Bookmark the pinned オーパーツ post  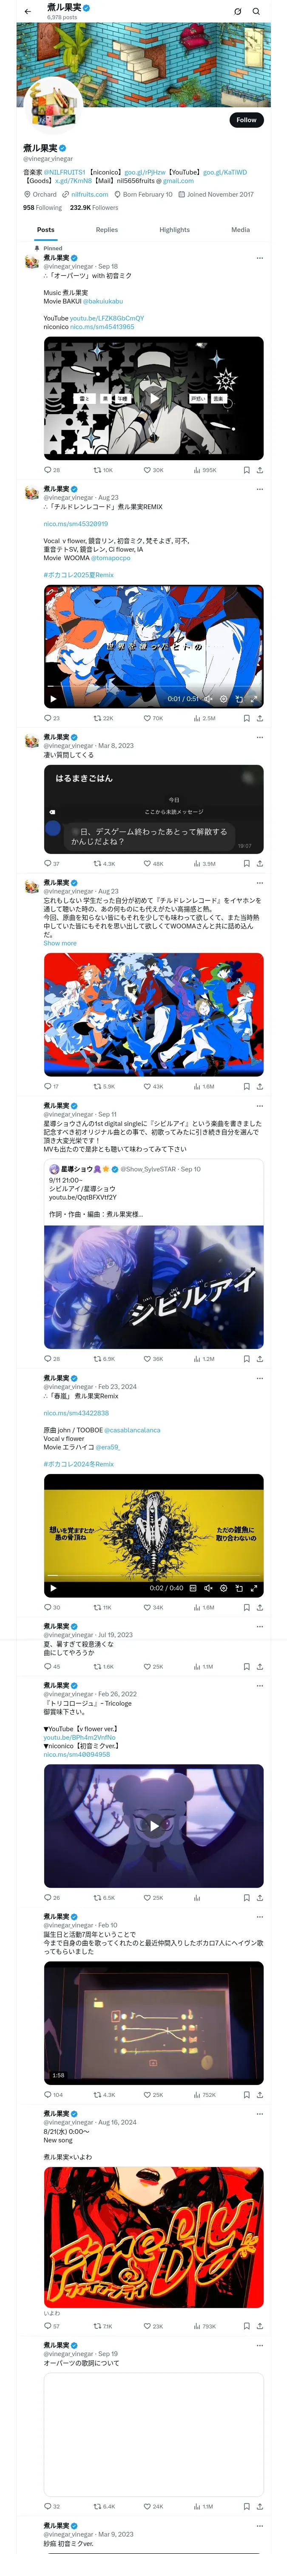click(x=247, y=470)
